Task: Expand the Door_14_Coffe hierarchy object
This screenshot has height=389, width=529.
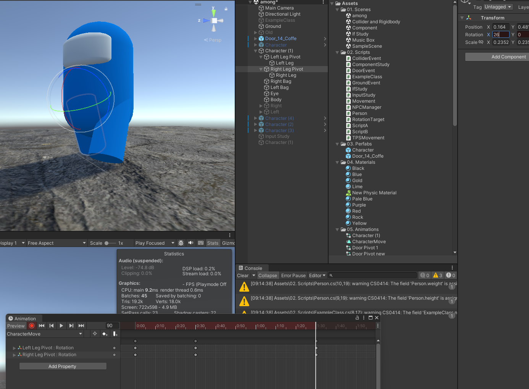Action: [x=256, y=39]
